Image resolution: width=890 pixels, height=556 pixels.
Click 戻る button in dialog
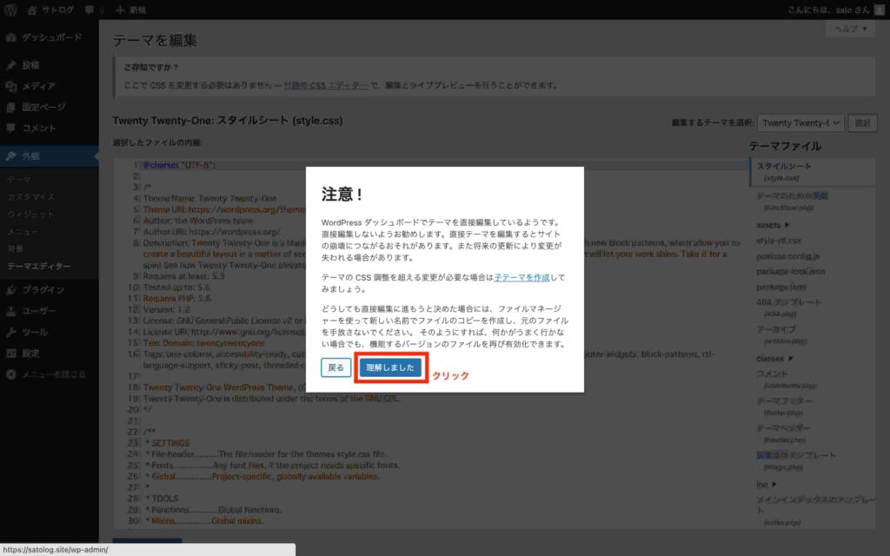tap(335, 367)
